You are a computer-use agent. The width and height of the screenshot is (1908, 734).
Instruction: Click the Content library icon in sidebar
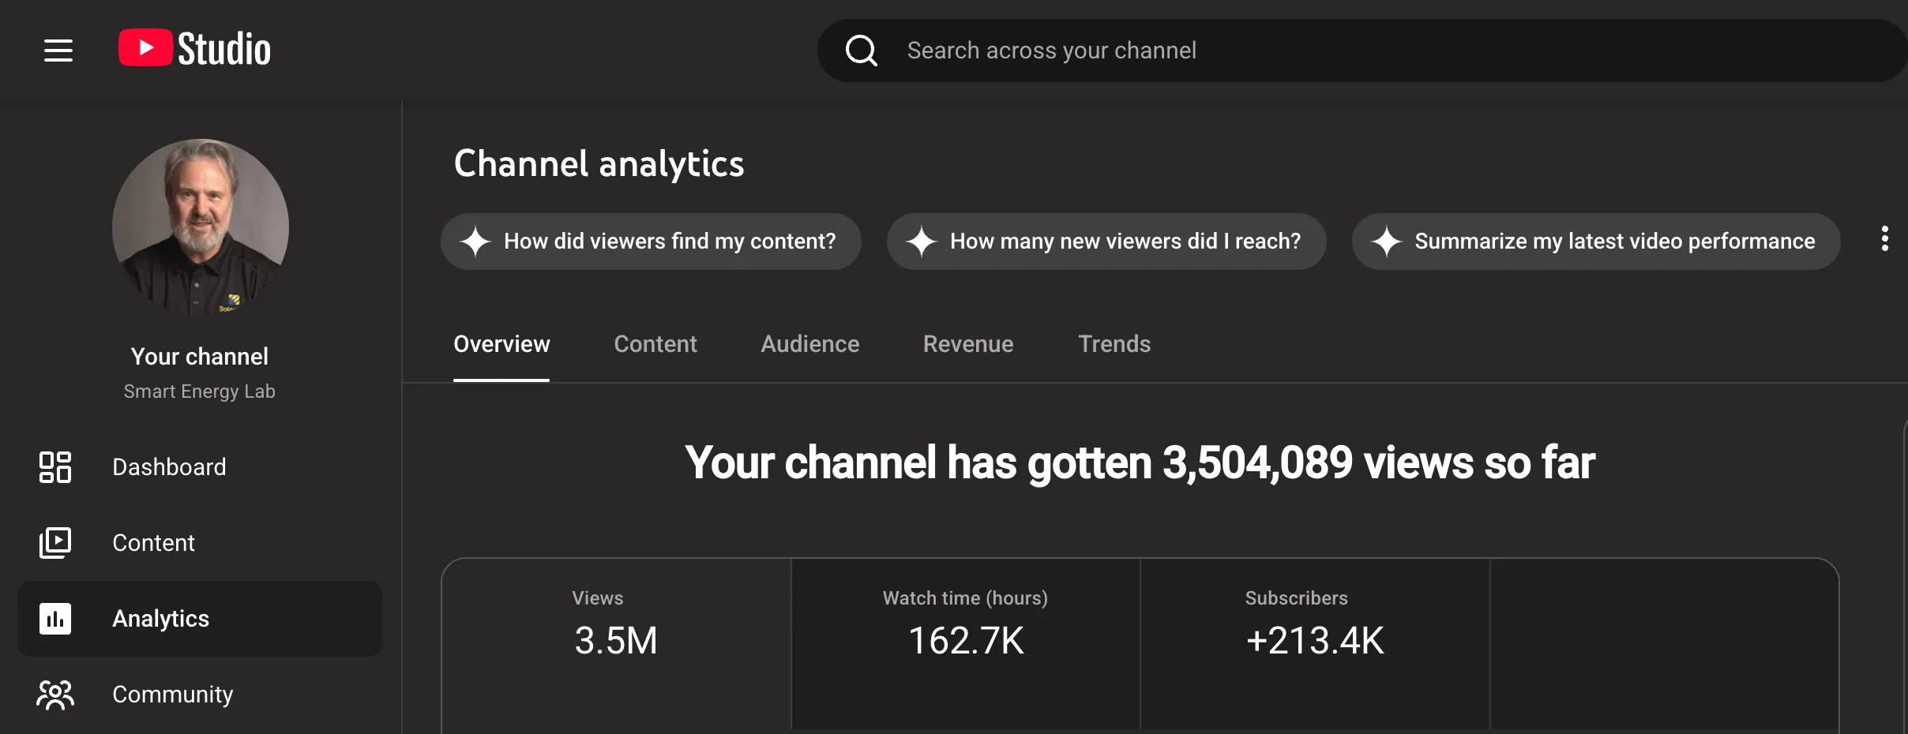point(55,543)
